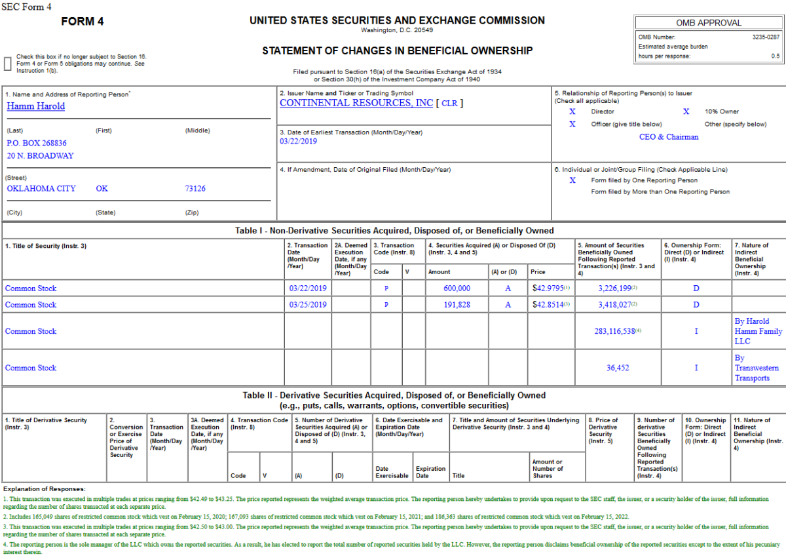The height and width of the screenshot is (556, 786).
Task: Select the 'By Harold Hamm Family LLC' ownership text
Action: click(758, 332)
